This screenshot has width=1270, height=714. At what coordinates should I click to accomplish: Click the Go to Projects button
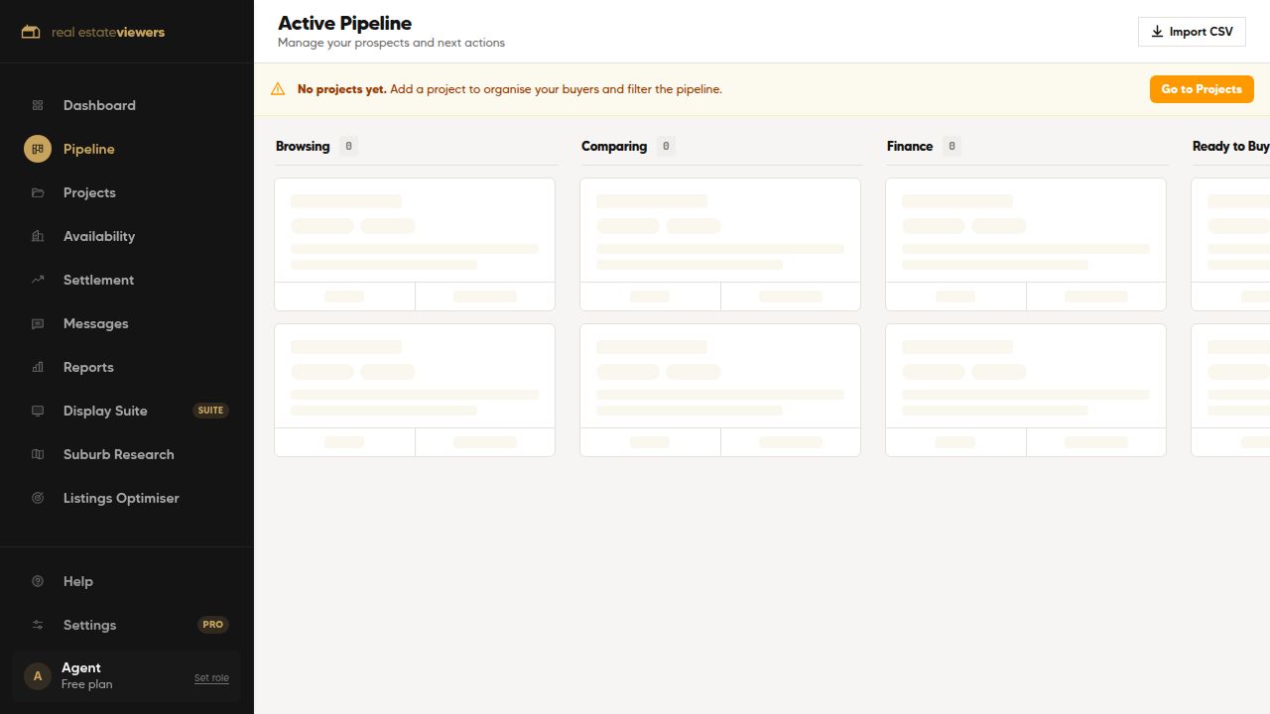click(x=1202, y=89)
